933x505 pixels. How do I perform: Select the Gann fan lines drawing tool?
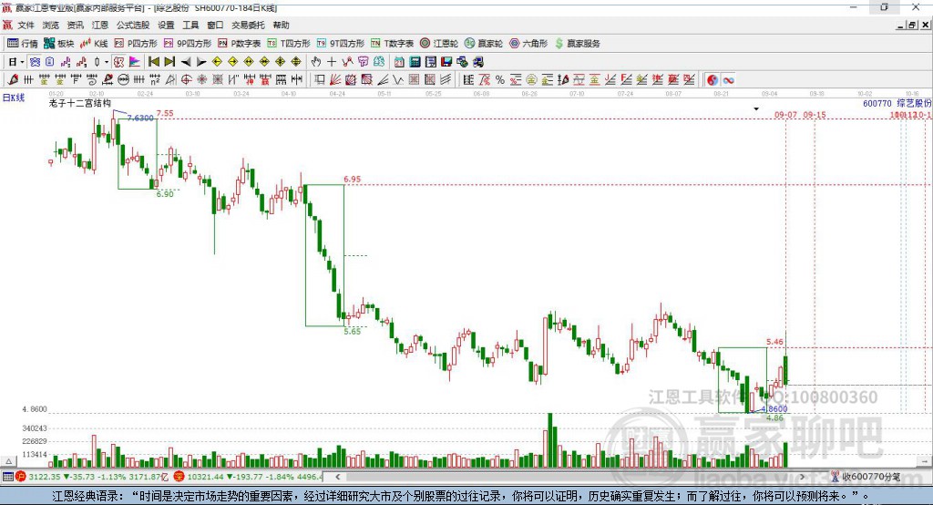(x=334, y=79)
